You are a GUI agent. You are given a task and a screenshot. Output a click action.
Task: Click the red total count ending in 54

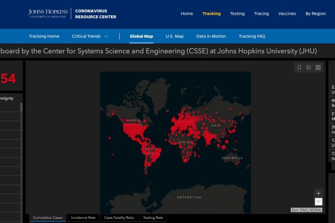click(x=8, y=79)
